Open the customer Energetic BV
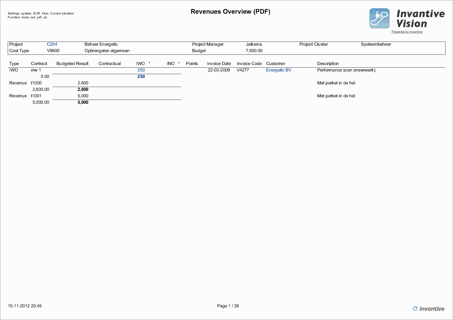Viewport: 453px width, 320px height. 279,70
